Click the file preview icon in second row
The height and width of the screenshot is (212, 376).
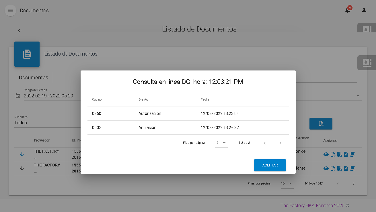339,168
